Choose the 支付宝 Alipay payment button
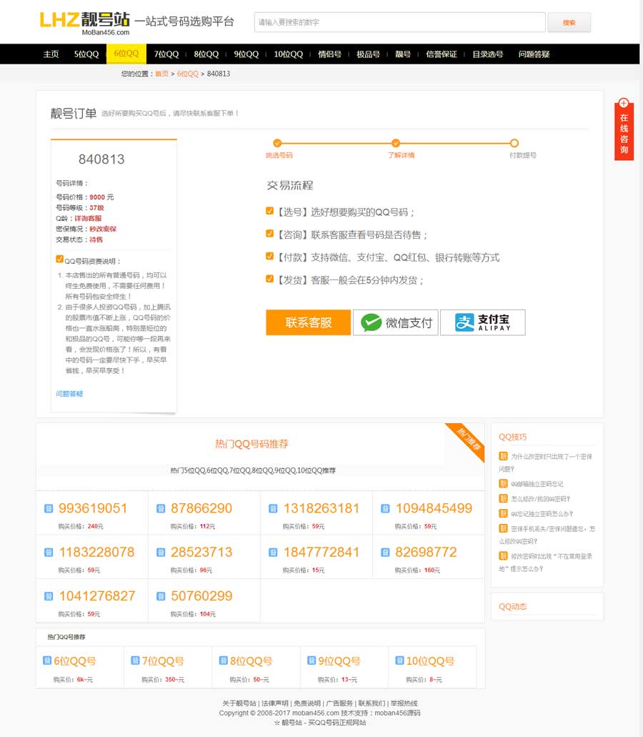This screenshot has height=737, width=643. pyautogui.click(x=482, y=322)
